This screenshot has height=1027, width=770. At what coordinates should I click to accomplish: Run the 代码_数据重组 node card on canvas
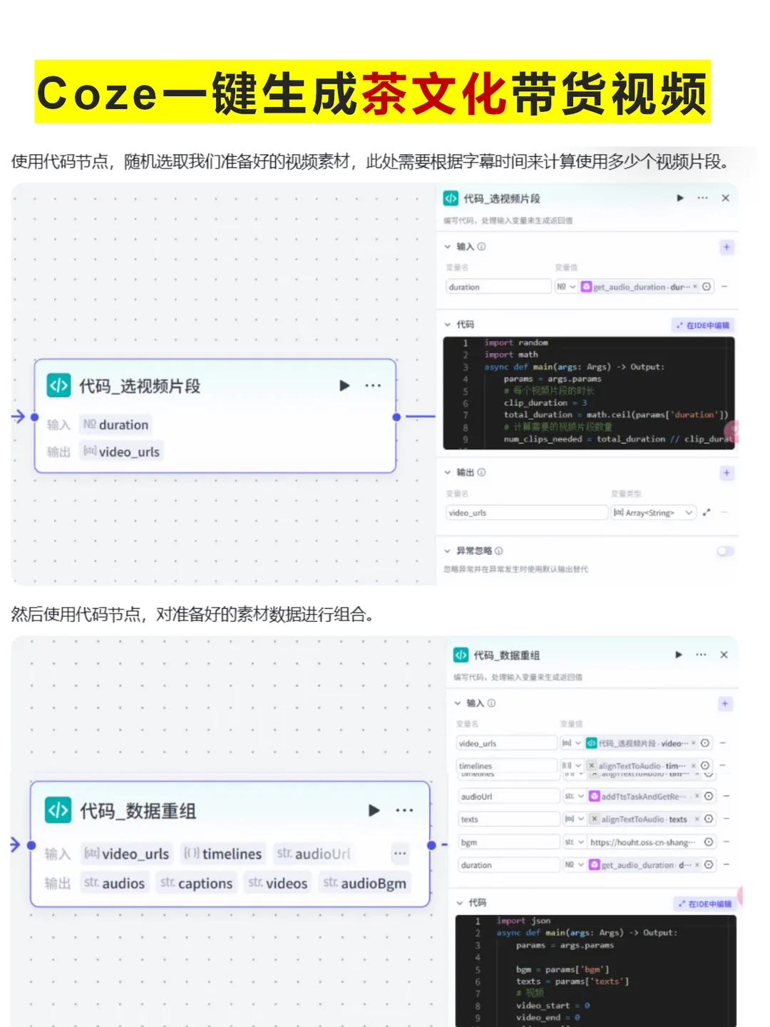pos(374,811)
